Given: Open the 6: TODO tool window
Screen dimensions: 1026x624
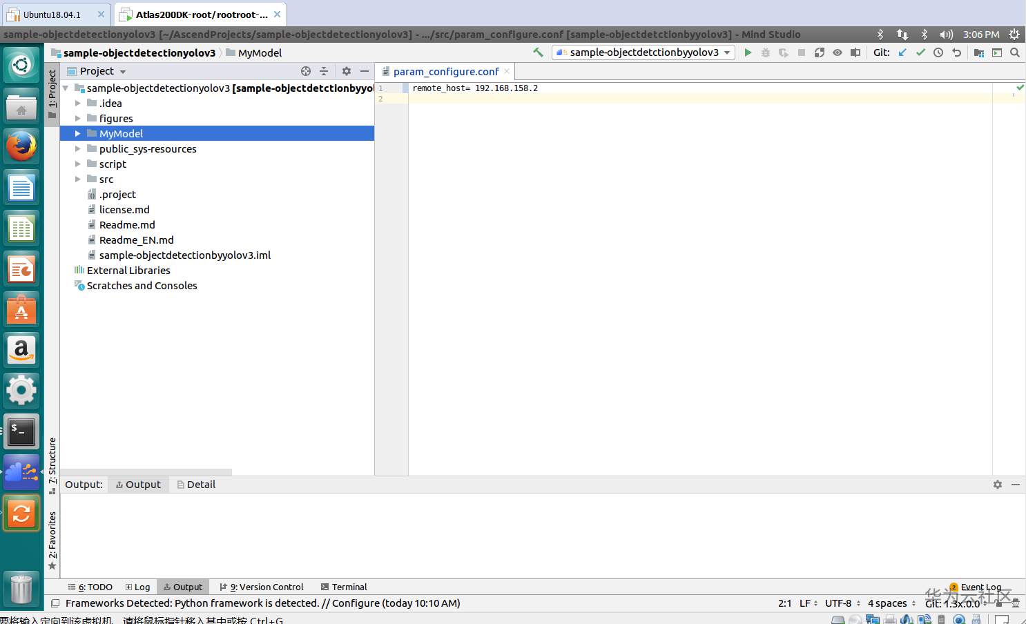Looking at the screenshot, I should click(90, 587).
